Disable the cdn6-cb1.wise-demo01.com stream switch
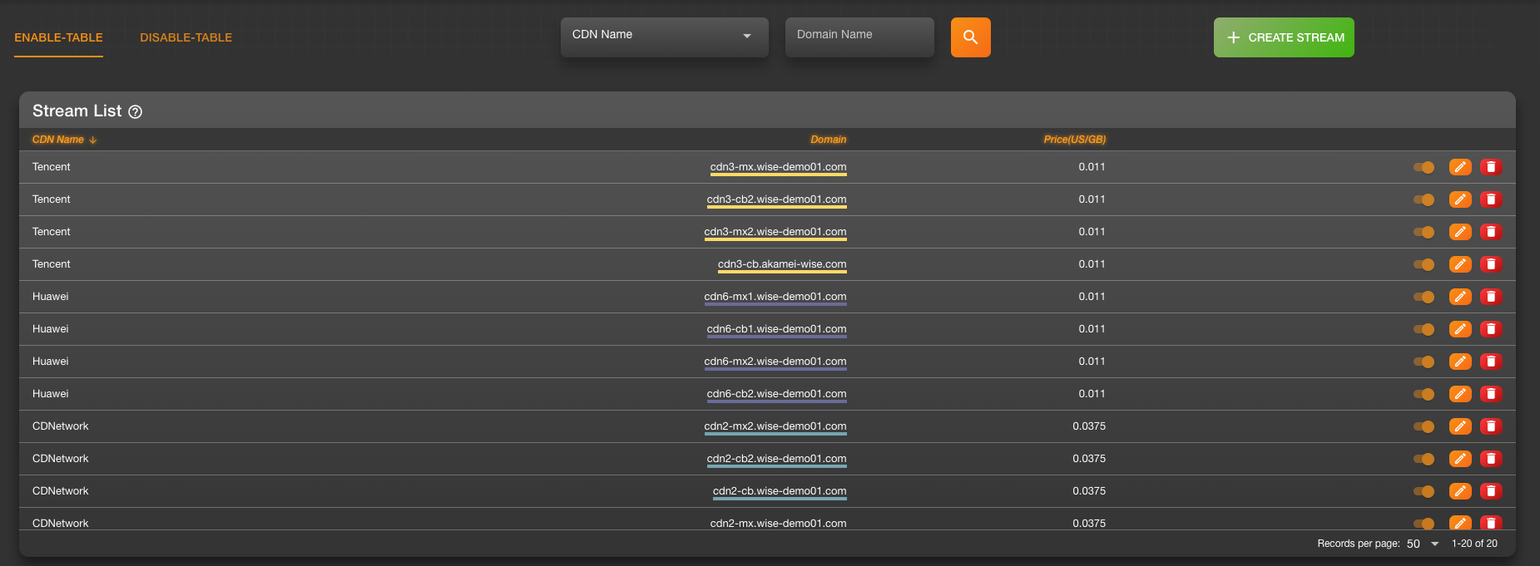Image resolution: width=1540 pixels, height=566 pixels. coord(1424,329)
